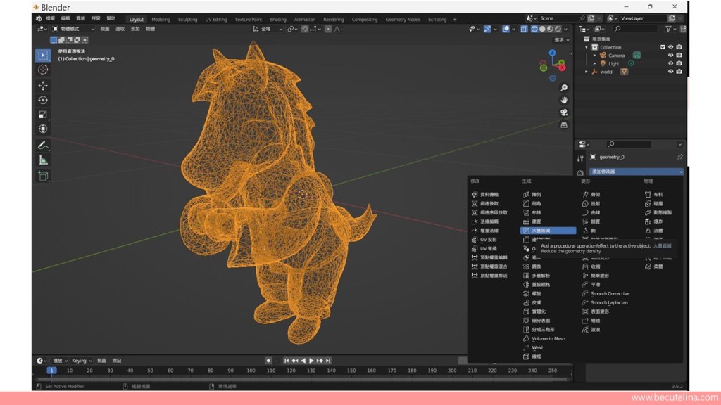The height and width of the screenshot is (405, 721).
Task: Pick the Measure tool in left toolbar
Action: click(43, 160)
